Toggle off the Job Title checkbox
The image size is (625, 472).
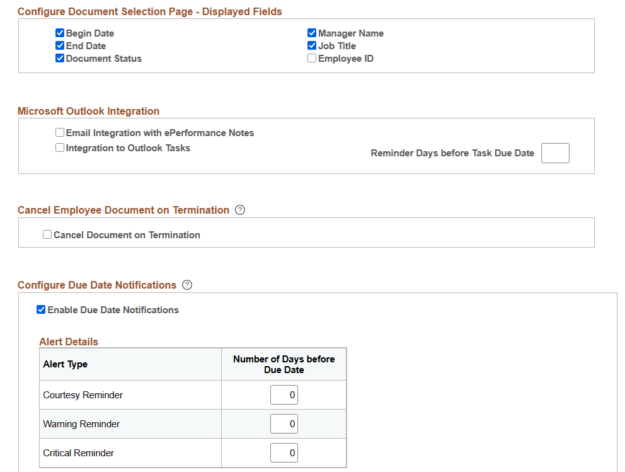pyautogui.click(x=311, y=45)
